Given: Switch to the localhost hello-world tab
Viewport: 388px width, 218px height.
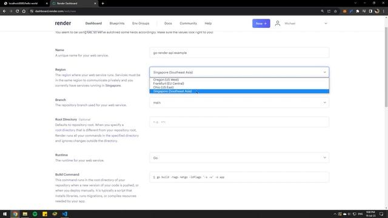Looking at the screenshot, I should (x=25, y=4).
